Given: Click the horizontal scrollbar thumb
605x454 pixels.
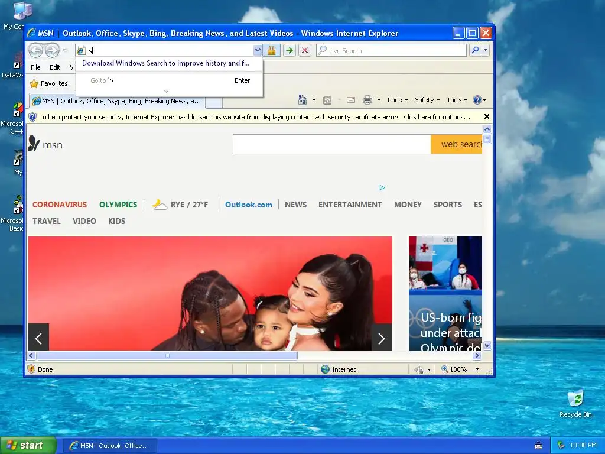Looking at the screenshot, I should point(167,355).
